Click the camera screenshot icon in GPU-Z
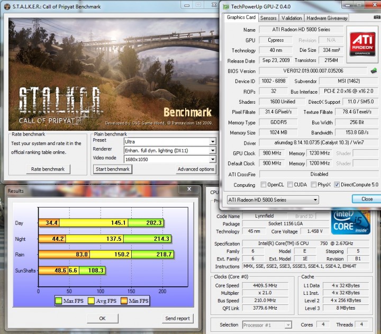Screen dimensions: 381x334 coord(377,17)
